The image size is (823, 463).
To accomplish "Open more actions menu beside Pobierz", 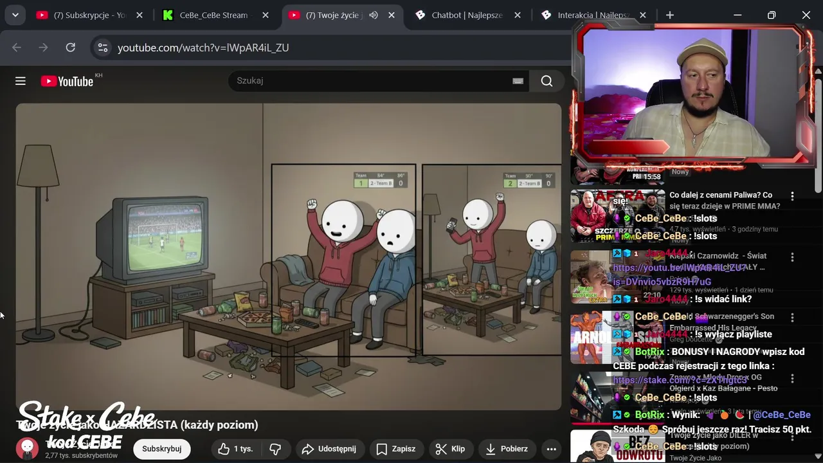I will click(551, 449).
